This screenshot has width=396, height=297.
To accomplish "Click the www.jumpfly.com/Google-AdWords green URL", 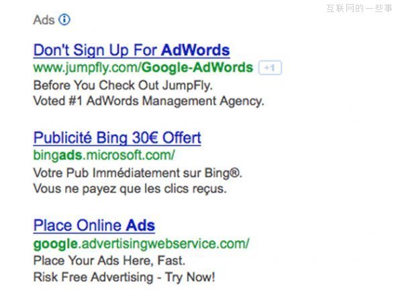I will [143, 68].
